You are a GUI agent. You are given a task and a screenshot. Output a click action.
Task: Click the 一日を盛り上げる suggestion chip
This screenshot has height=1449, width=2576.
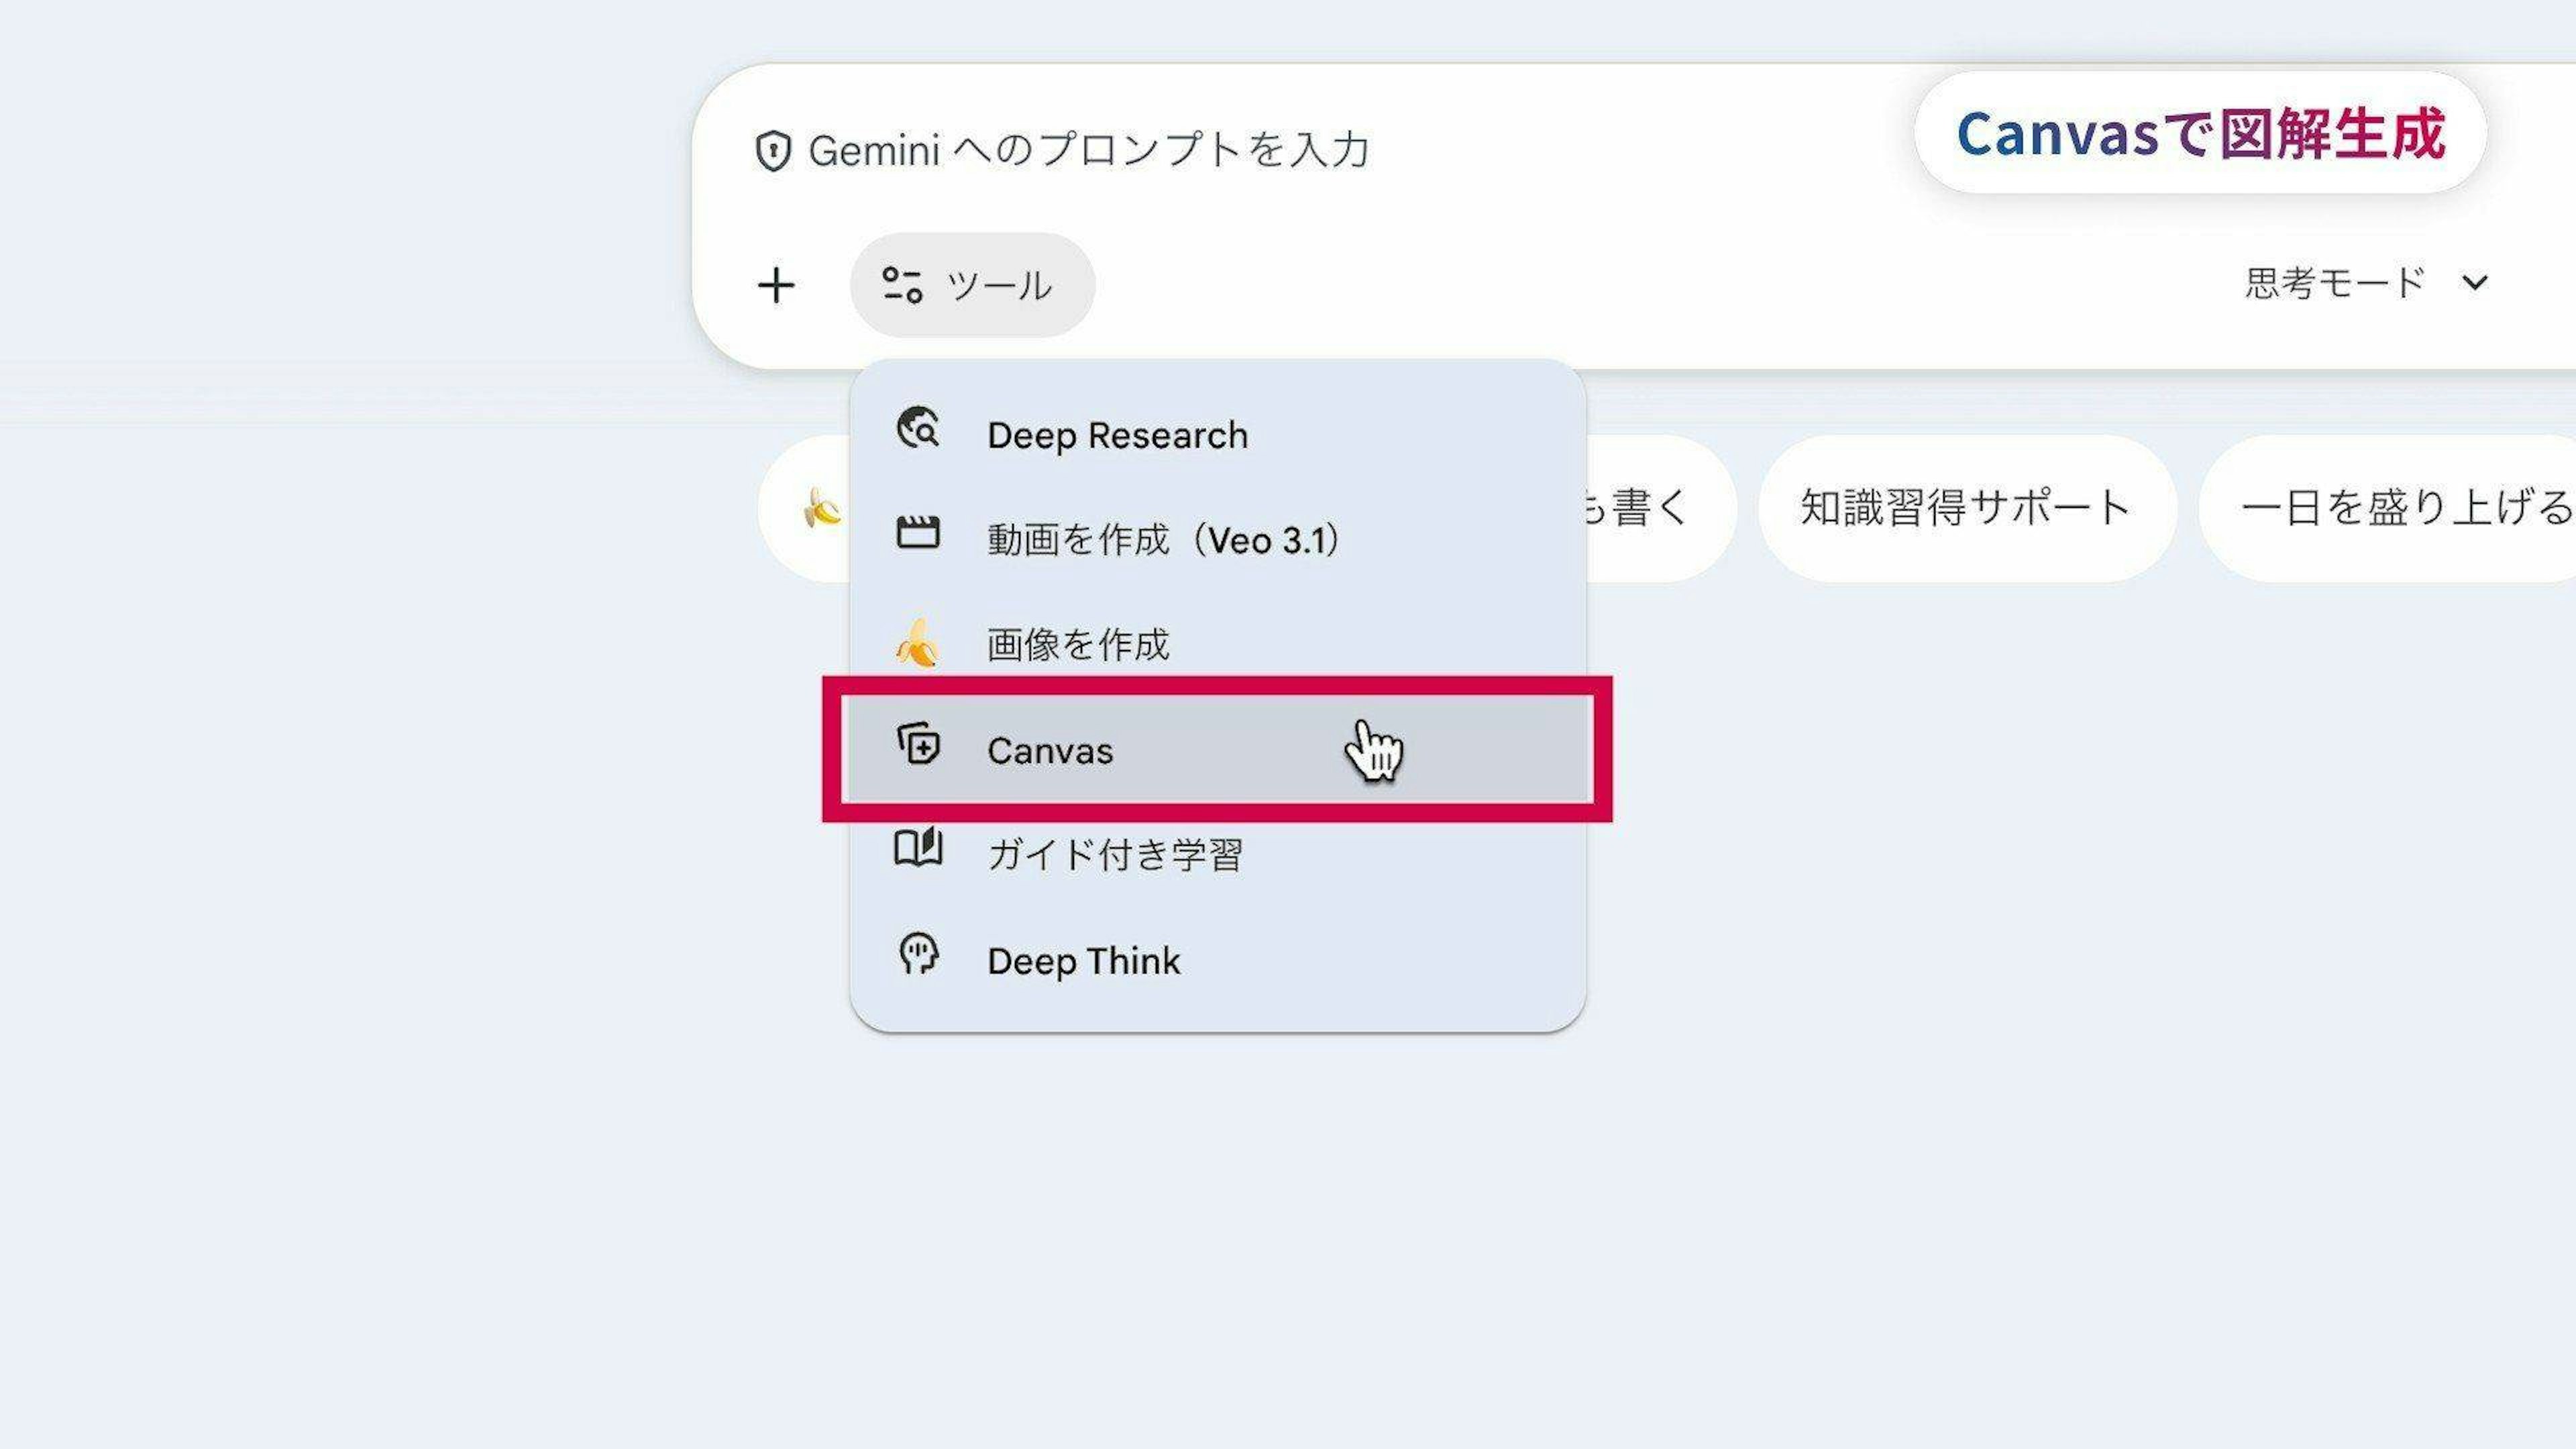[x=2400, y=508]
